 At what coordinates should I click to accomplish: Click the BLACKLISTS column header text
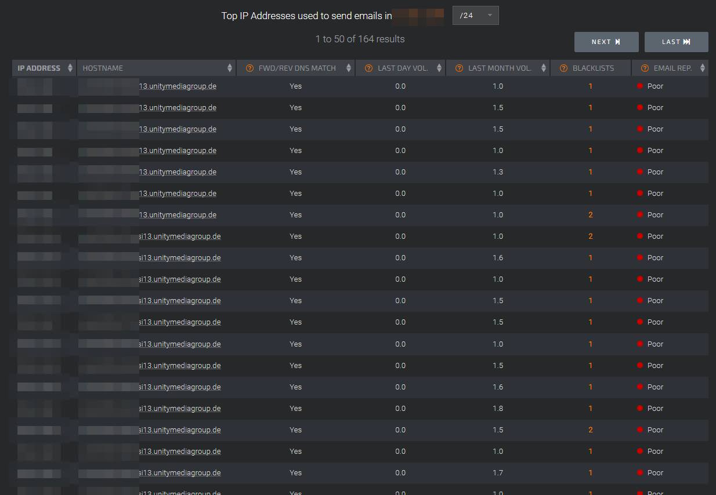(593, 68)
